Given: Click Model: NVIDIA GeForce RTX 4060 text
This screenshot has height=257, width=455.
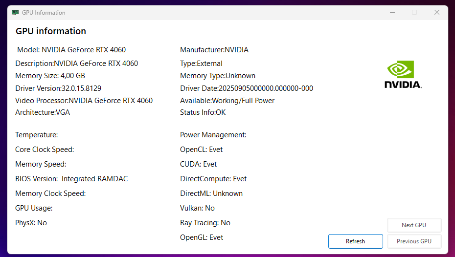Looking at the screenshot, I should pyautogui.click(x=71, y=50).
